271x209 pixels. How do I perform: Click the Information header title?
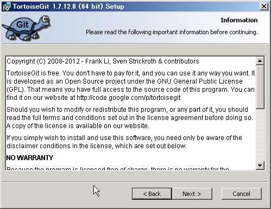[x=239, y=20]
